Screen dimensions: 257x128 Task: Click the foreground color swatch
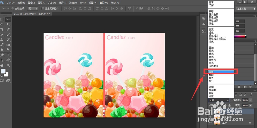pyautogui.click(x=3, y=71)
